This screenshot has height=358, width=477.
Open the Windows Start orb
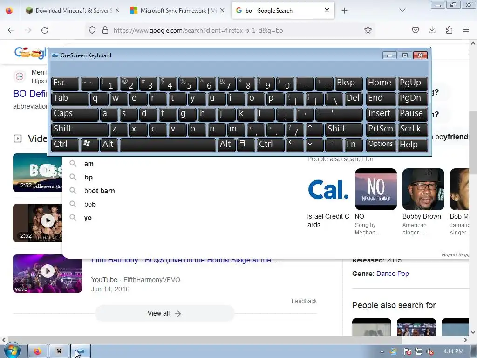tap(12, 351)
